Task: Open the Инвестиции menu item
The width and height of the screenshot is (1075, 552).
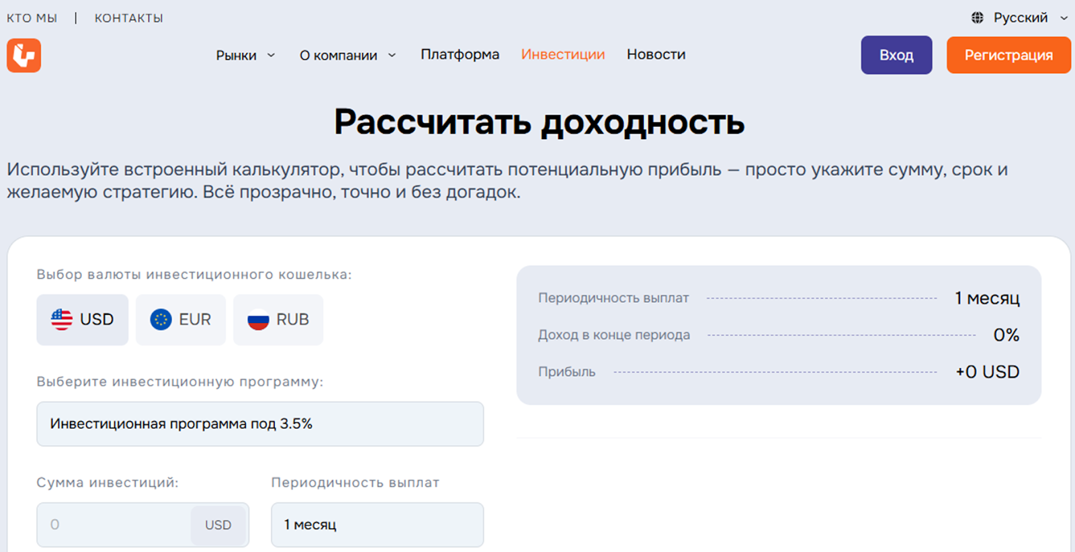Action: coord(562,54)
